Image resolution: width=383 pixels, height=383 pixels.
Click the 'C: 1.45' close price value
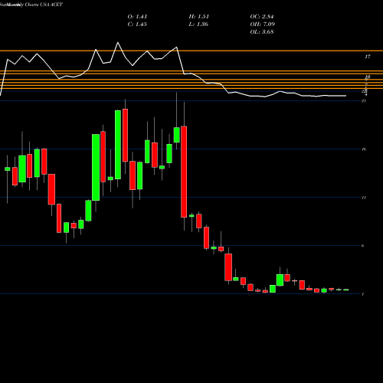137,25
